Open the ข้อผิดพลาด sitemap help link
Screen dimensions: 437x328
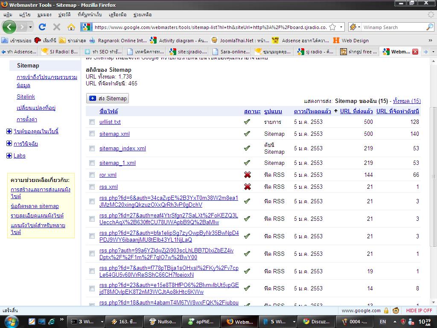35,206
